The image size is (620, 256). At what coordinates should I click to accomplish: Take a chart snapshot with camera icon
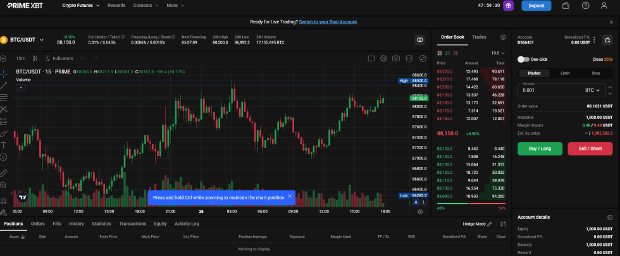(396, 58)
